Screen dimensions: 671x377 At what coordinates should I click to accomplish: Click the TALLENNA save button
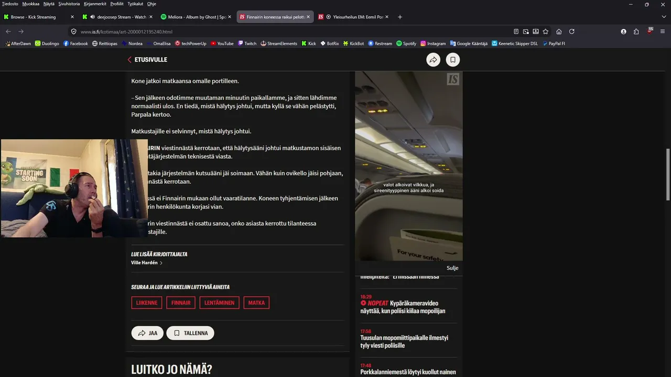190,333
